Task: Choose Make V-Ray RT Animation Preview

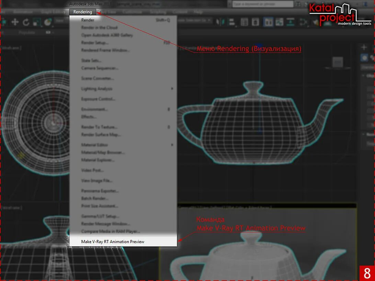Action: (x=123, y=242)
